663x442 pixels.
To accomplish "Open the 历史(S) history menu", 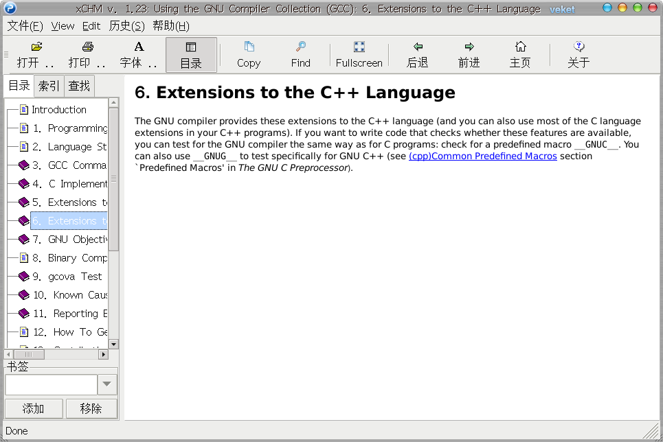I will pyautogui.click(x=127, y=26).
